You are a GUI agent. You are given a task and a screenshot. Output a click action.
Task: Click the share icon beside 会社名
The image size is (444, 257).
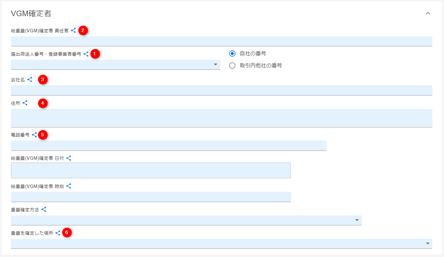[x=30, y=80]
